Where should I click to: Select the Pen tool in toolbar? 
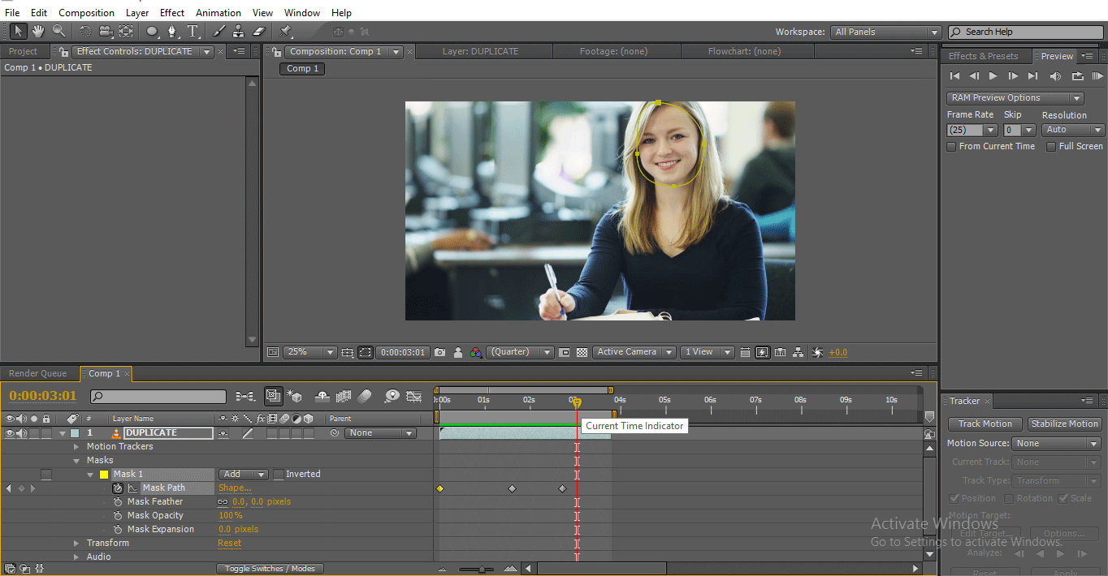point(171,32)
